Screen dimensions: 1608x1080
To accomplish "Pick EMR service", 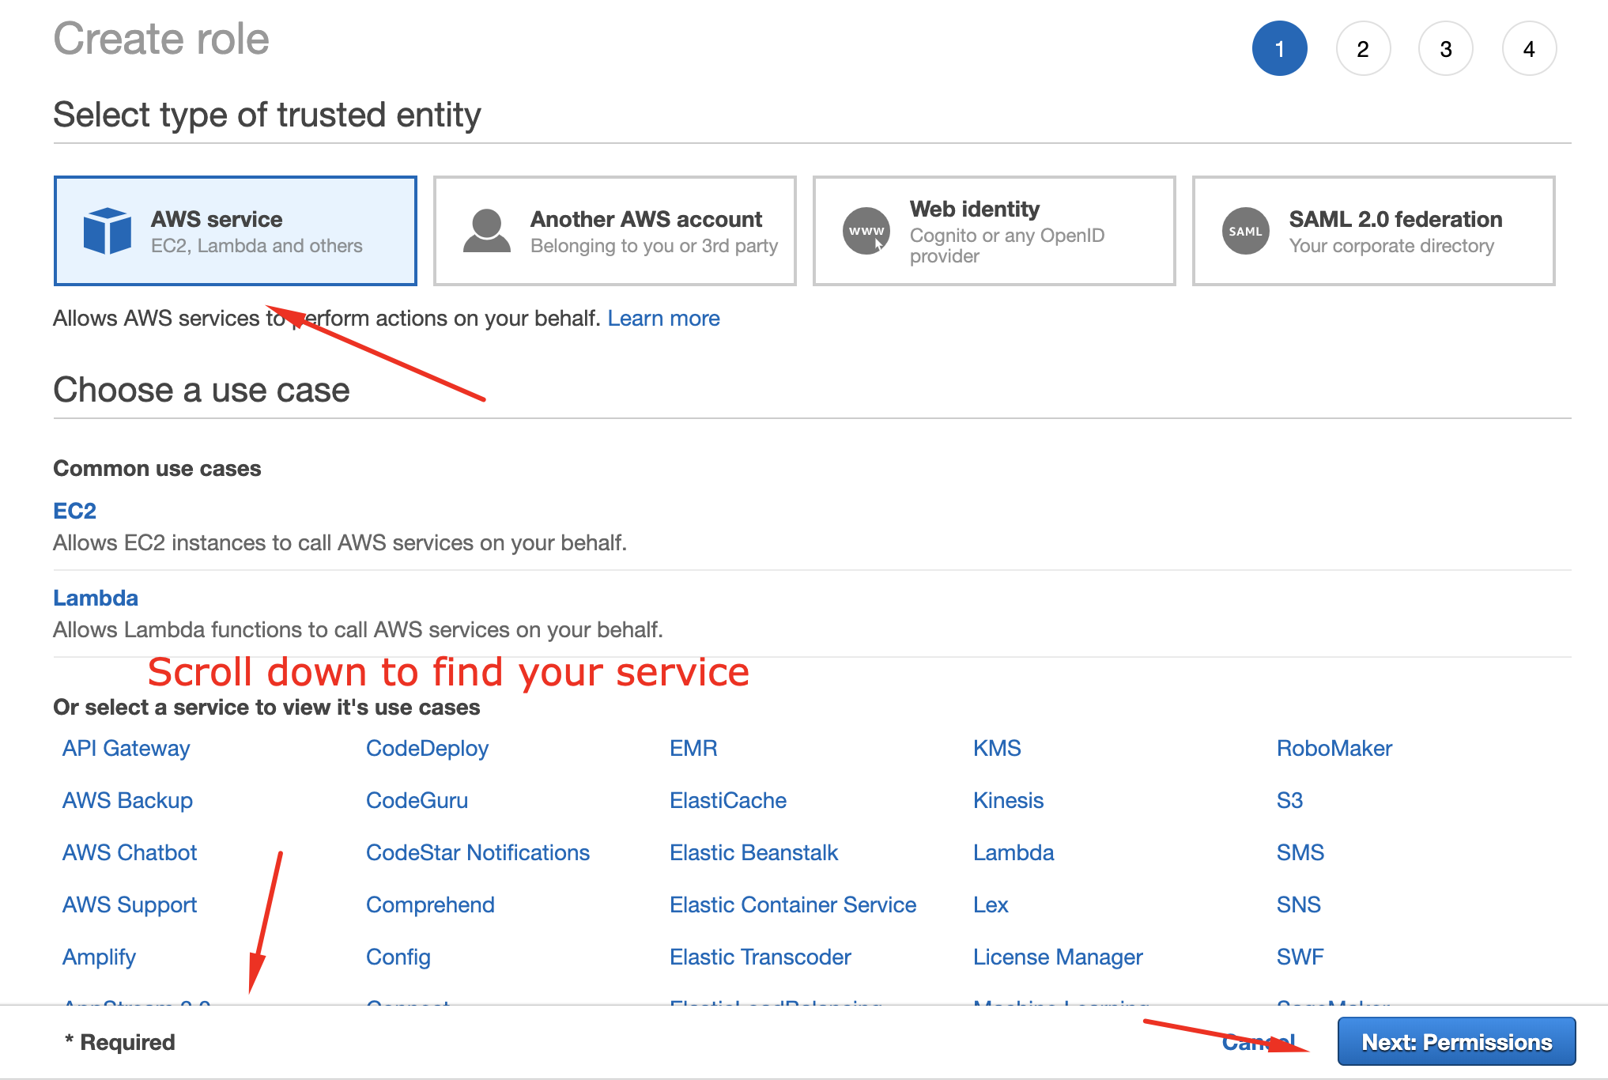I will click(x=693, y=748).
